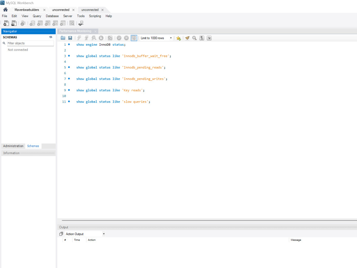
Task: Stop the query execution icon
Action: point(101,38)
